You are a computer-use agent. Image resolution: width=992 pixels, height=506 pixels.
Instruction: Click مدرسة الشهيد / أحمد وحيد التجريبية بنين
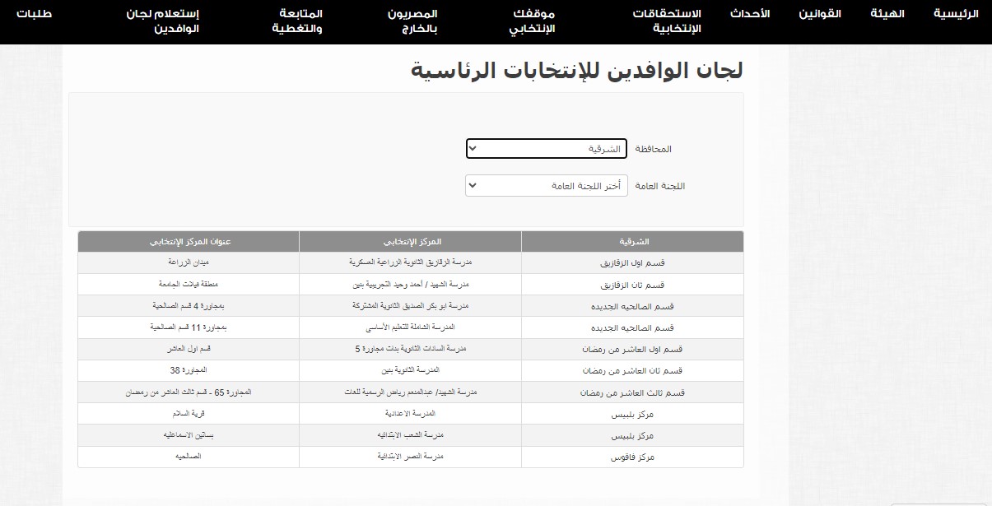click(410, 284)
